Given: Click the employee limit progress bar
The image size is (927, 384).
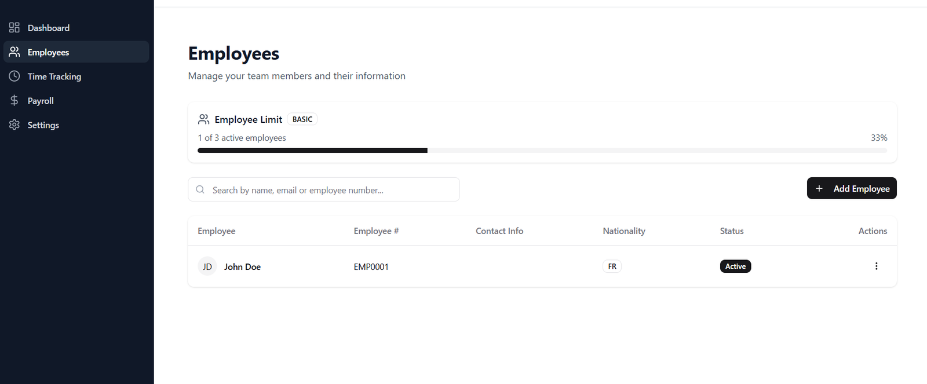Looking at the screenshot, I should point(542,151).
